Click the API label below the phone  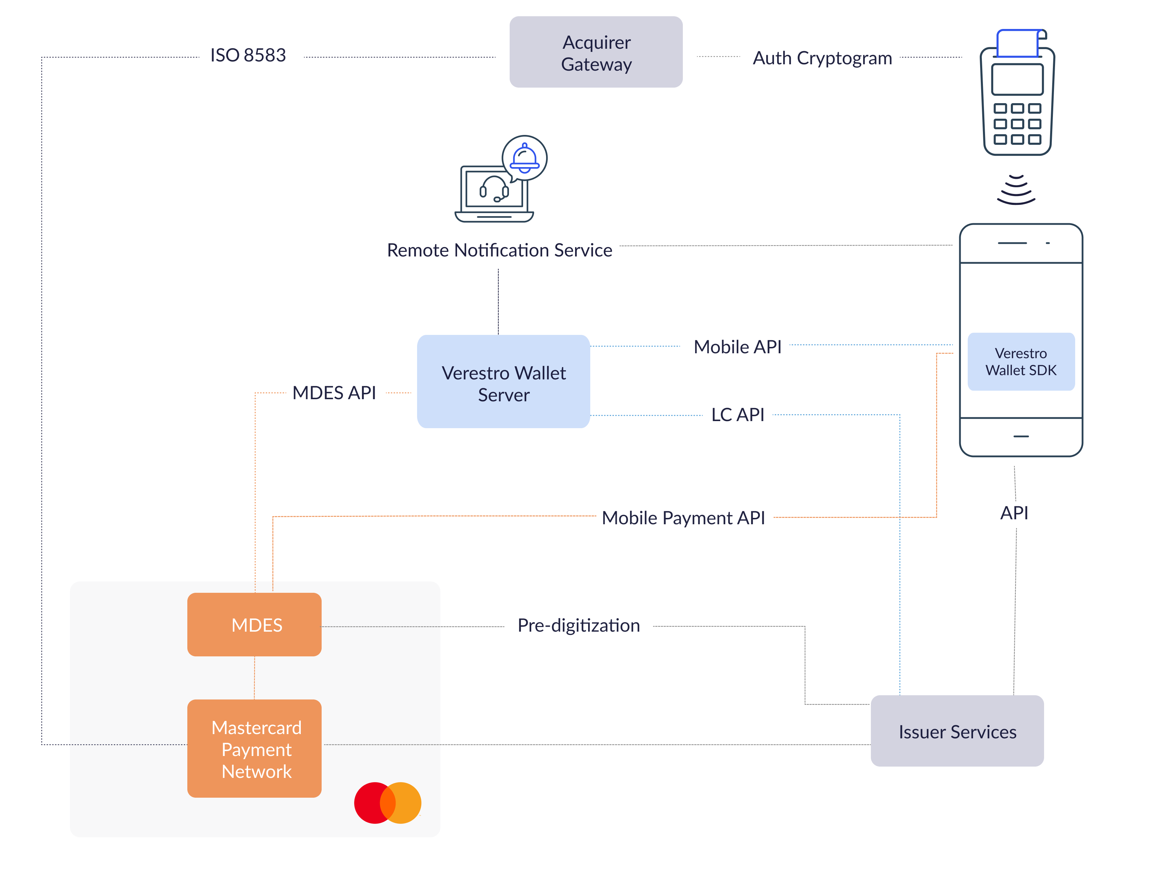(x=1014, y=513)
